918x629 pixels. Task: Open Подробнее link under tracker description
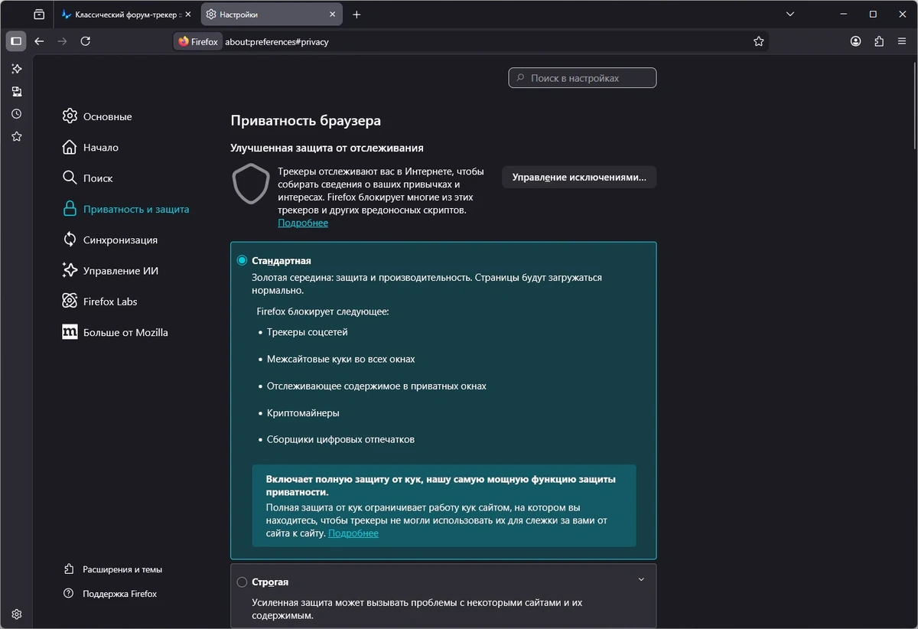[x=303, y=223]
